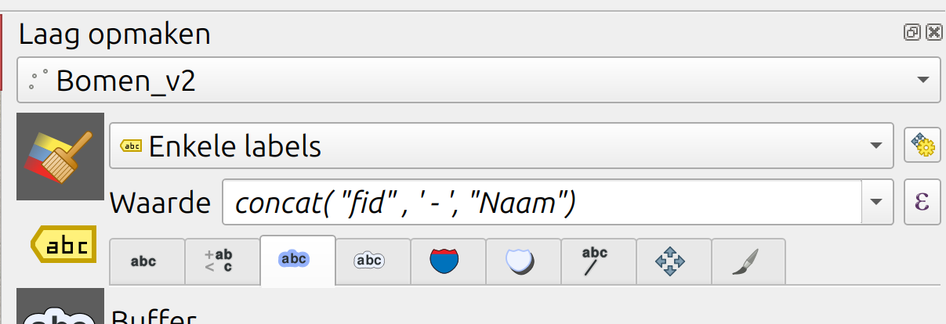Open automated label placement settings

coord(922,145)
